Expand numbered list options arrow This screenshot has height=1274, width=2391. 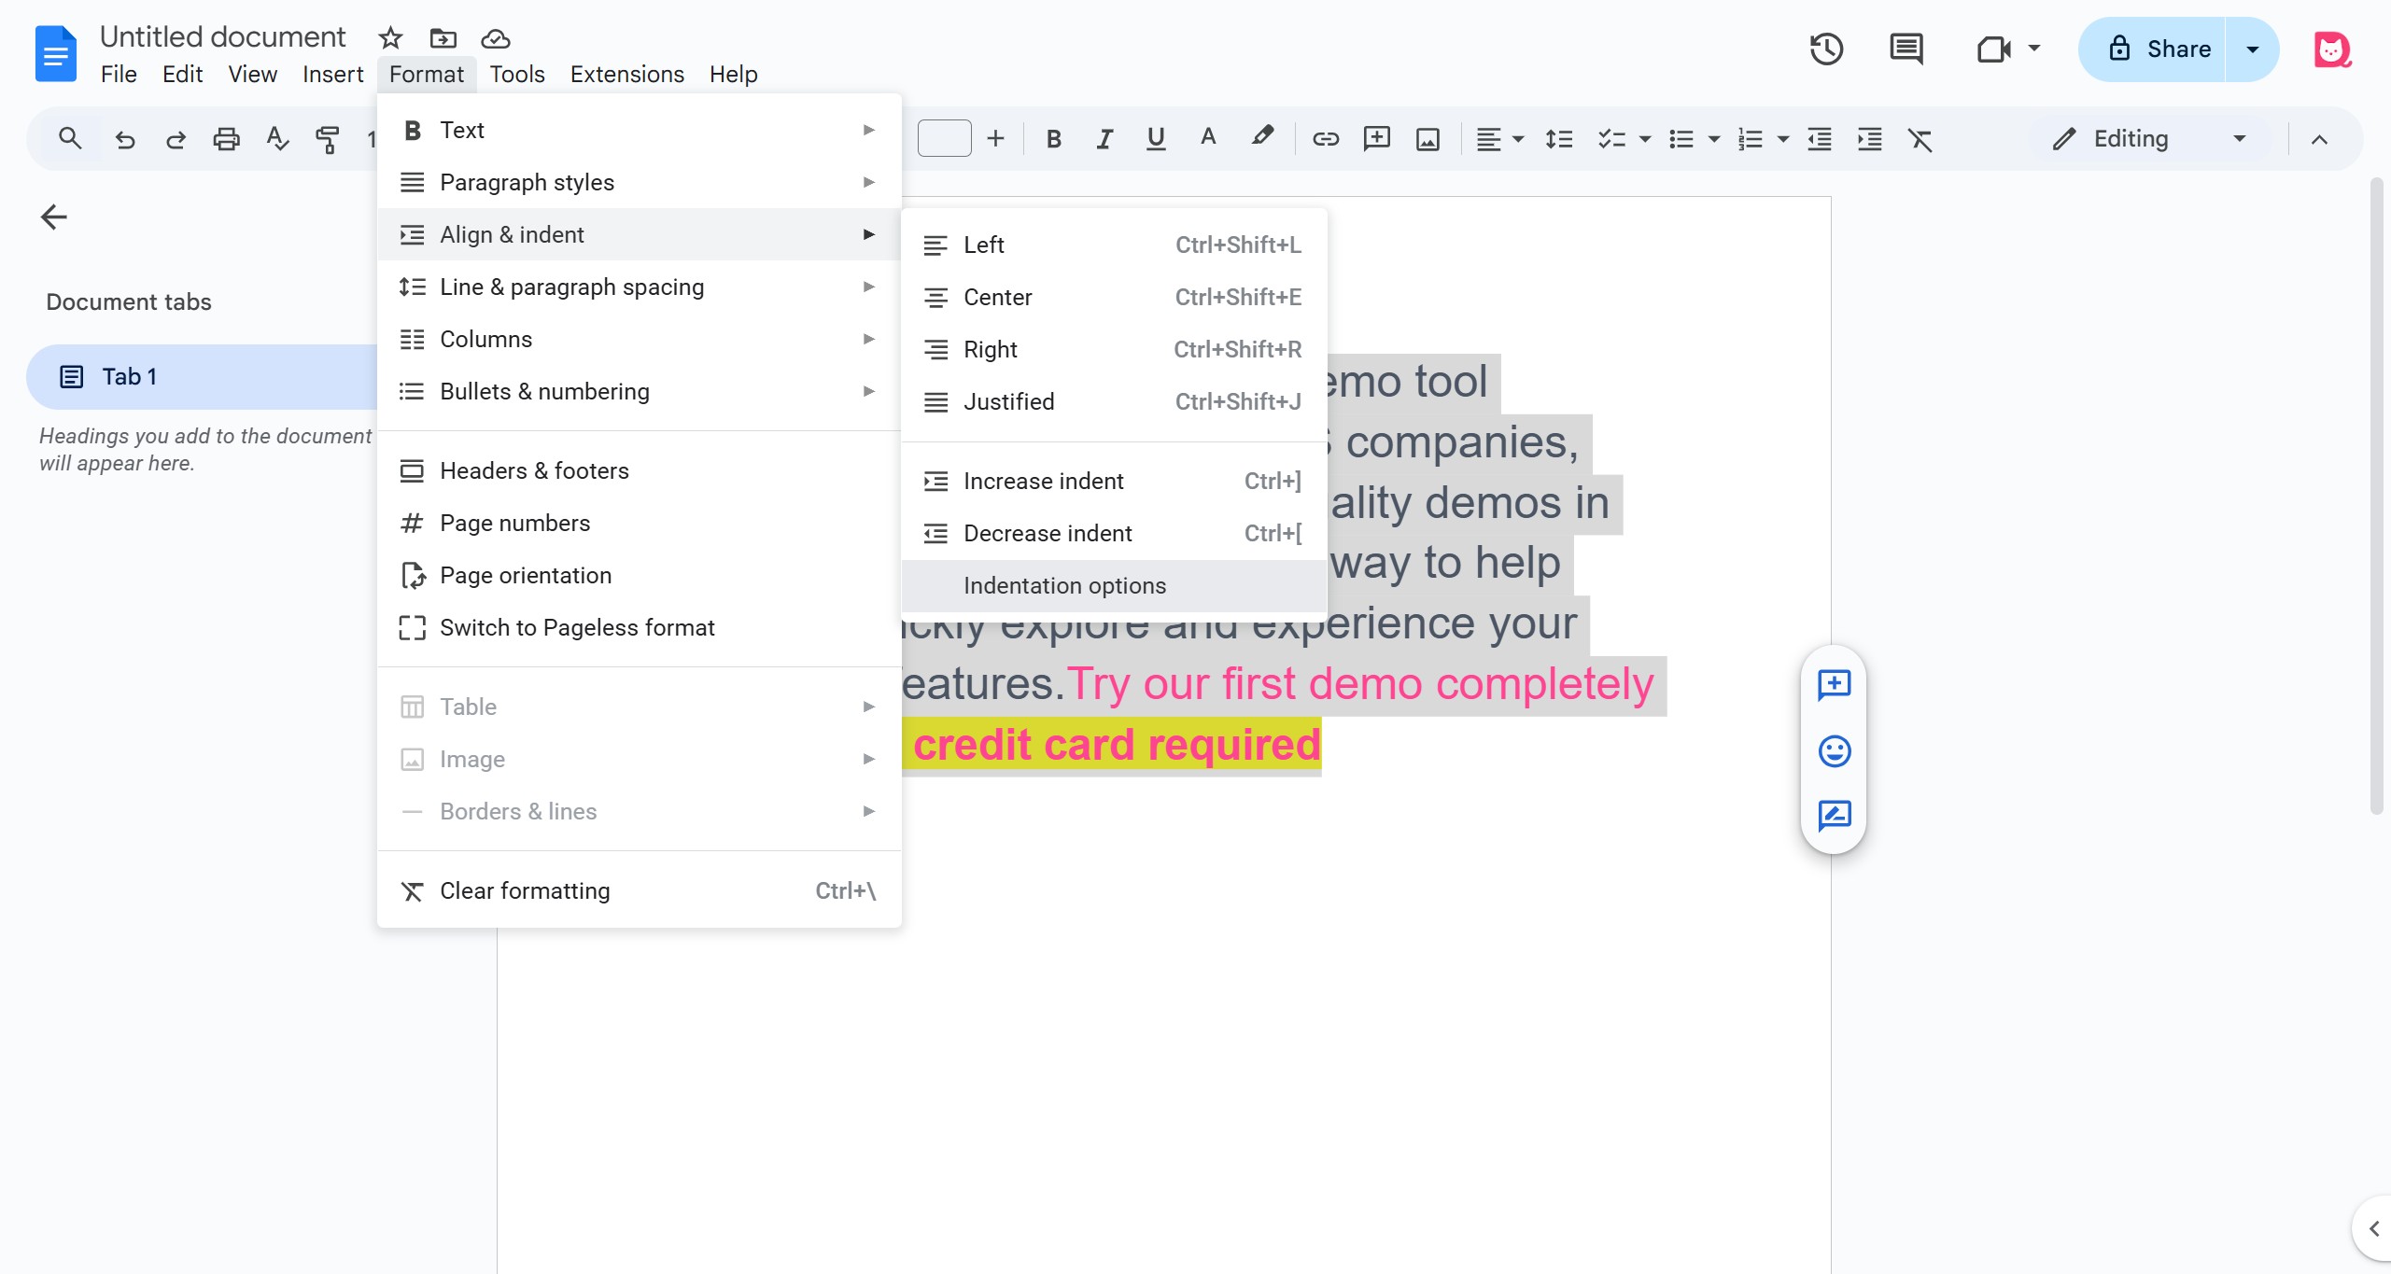pyautogui.click(x=1783, y=139)
